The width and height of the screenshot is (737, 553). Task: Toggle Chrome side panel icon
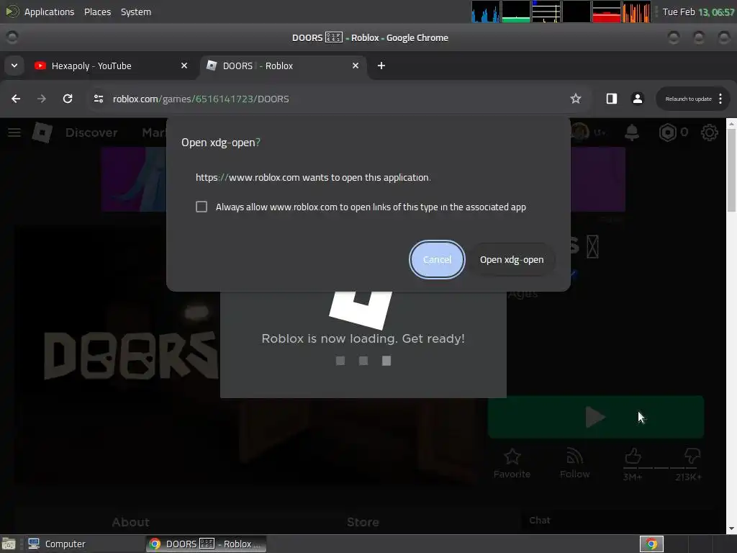(x=612, y=99)
